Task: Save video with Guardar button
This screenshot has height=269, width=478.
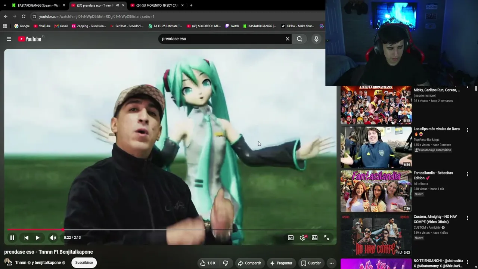Action: (311, 263)
